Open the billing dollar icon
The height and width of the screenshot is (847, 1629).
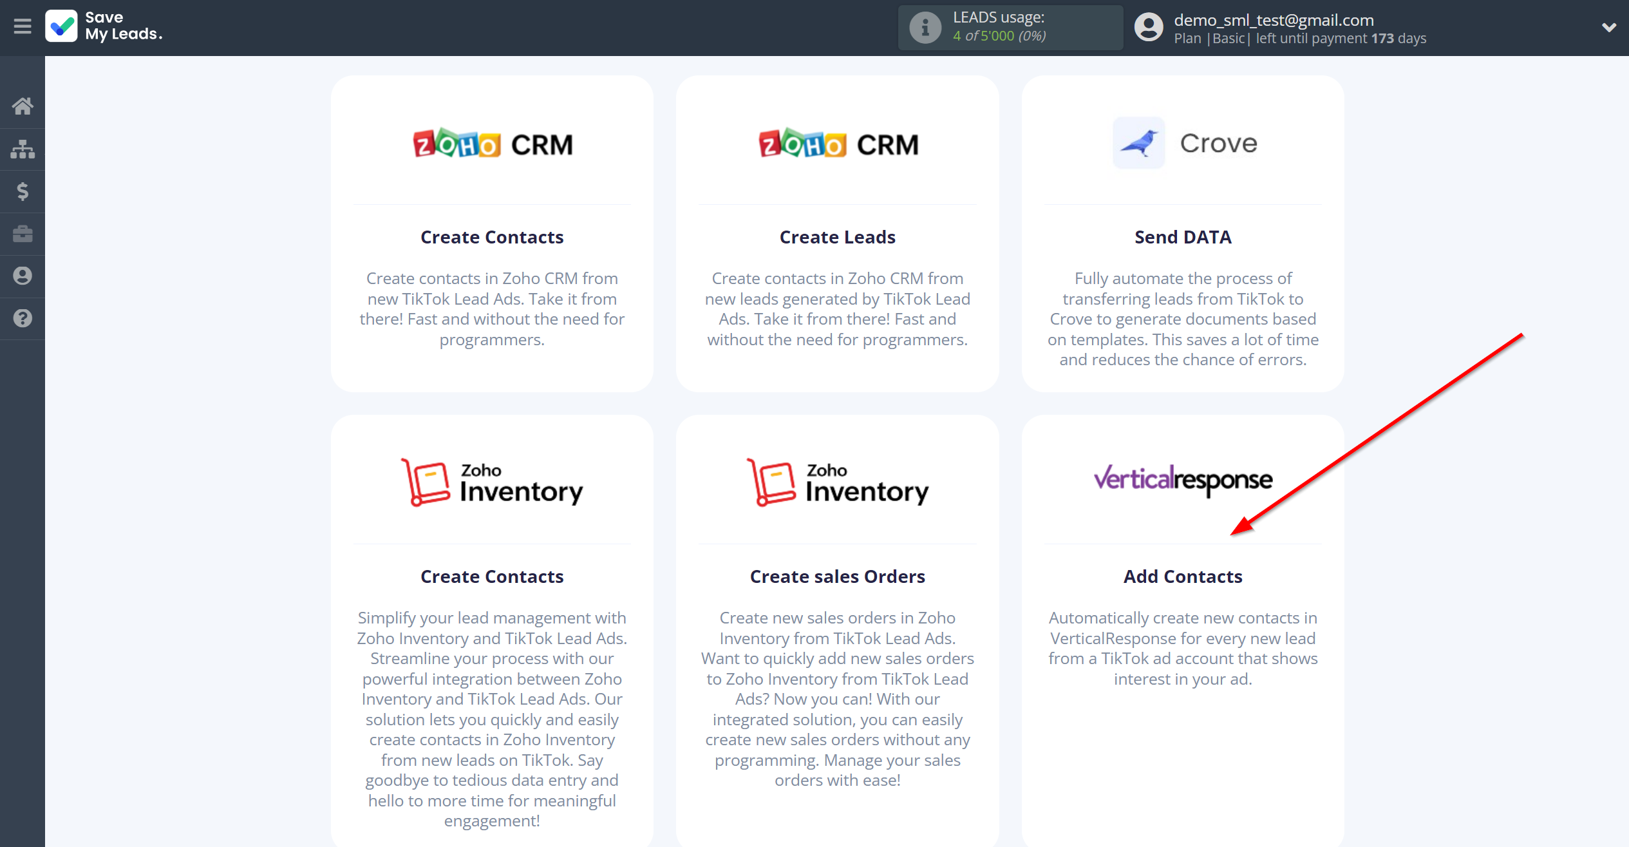coord(23,191)
